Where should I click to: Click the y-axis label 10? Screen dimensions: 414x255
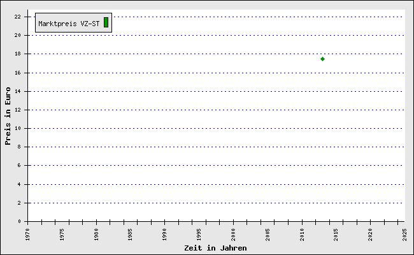point(17,128)
